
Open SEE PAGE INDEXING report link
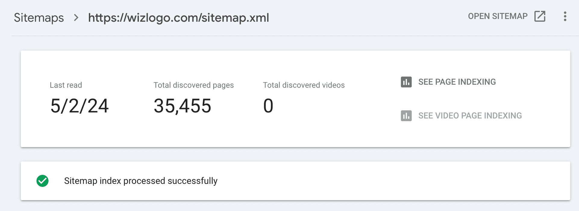click(457, 82)
